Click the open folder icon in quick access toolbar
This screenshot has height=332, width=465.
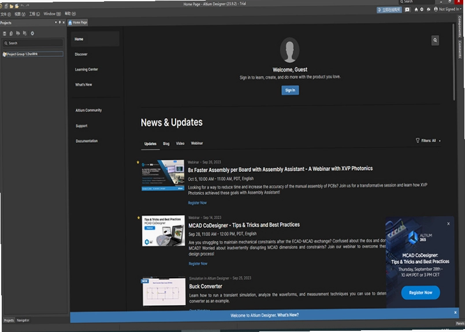[12, 6]
